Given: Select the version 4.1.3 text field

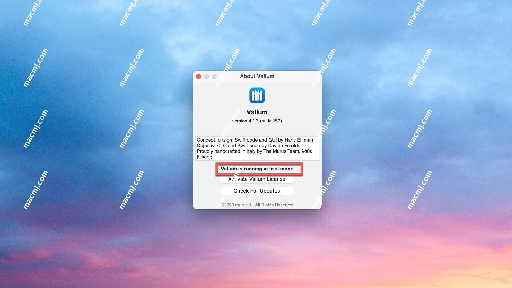Looking at the screenshot, I should click(257, 121).
